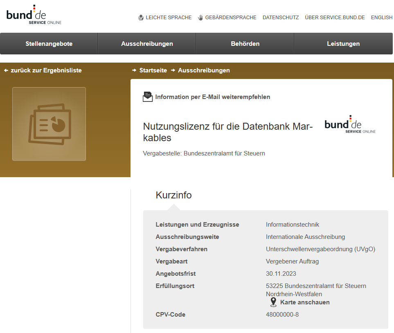Click the Vergabeart label
Screen dimensions: 394x333
click(x=171, y=261)
